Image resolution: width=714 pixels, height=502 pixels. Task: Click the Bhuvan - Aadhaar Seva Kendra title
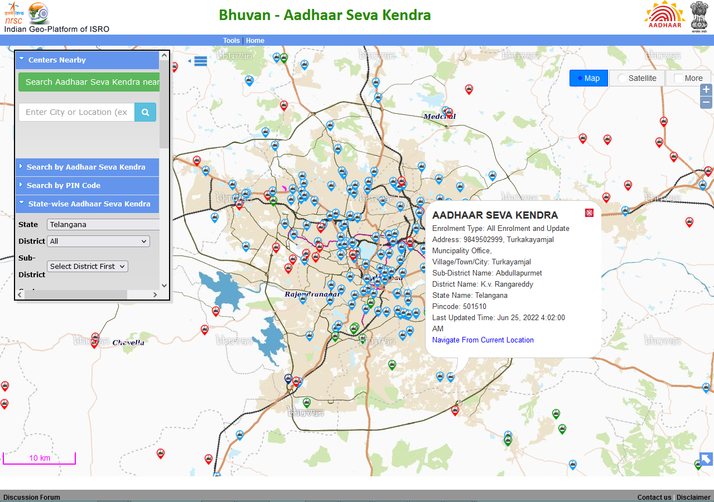point(325,15)
